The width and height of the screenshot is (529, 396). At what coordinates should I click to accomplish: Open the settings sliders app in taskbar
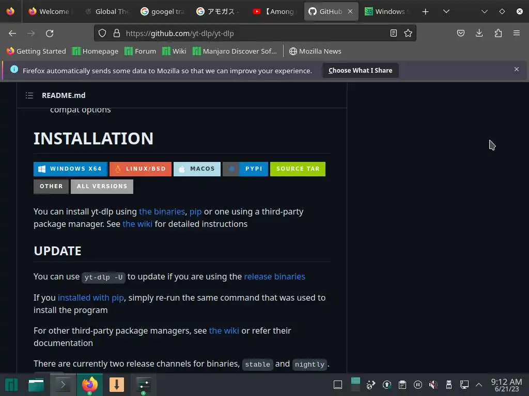pyautogui.click(x=144, y=384)
